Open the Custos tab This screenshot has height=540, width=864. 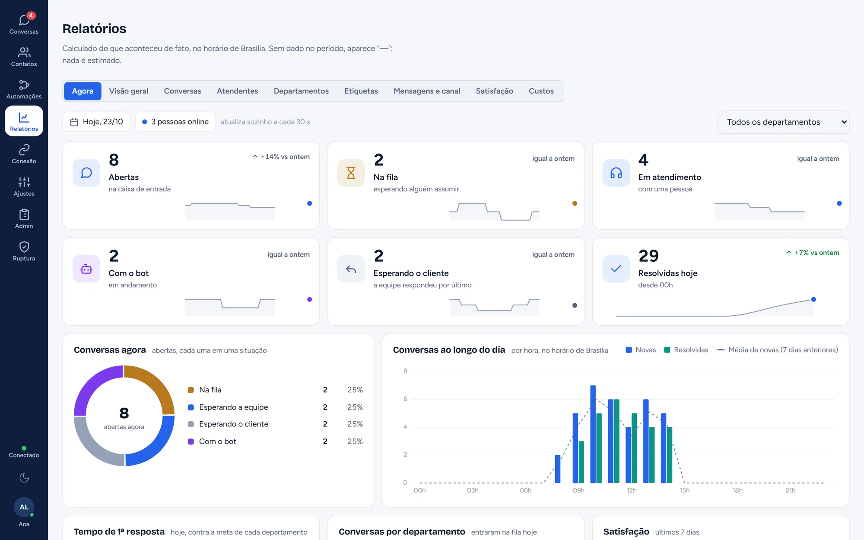pyautogui.click(x=541, y=91)
